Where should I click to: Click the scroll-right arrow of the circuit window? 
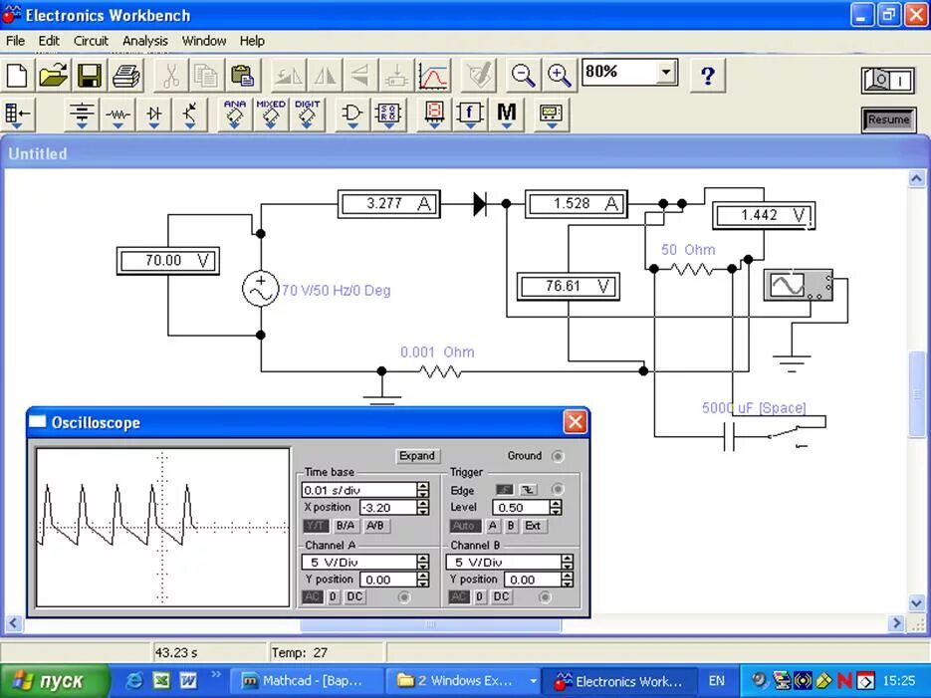896,623
